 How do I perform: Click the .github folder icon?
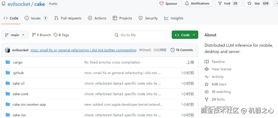click(8, 73)
